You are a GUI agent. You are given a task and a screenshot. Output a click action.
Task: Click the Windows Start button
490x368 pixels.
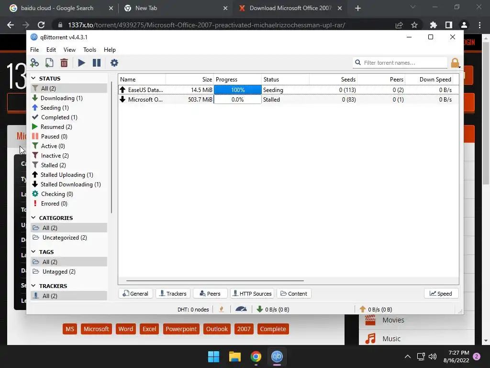coord(214,356)
